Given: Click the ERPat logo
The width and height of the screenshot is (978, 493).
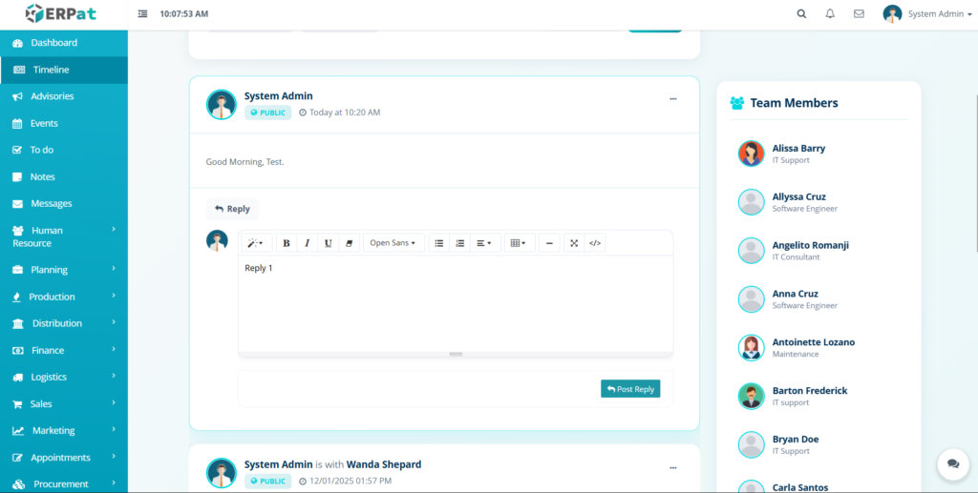Looking at the screenshot, I should pyautogui.click(x=62, y=13).
